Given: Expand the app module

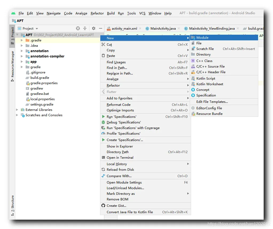Looking at the screenshot, I should click(22, 61).
